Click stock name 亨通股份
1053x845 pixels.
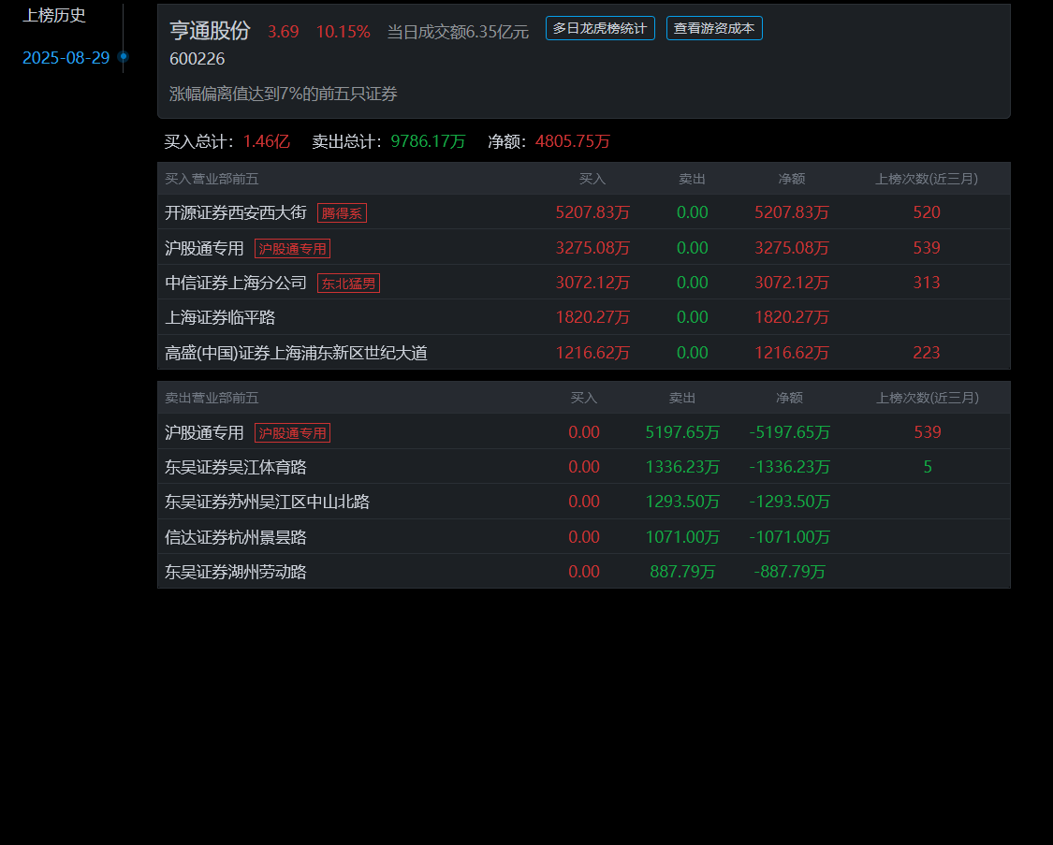210,30
